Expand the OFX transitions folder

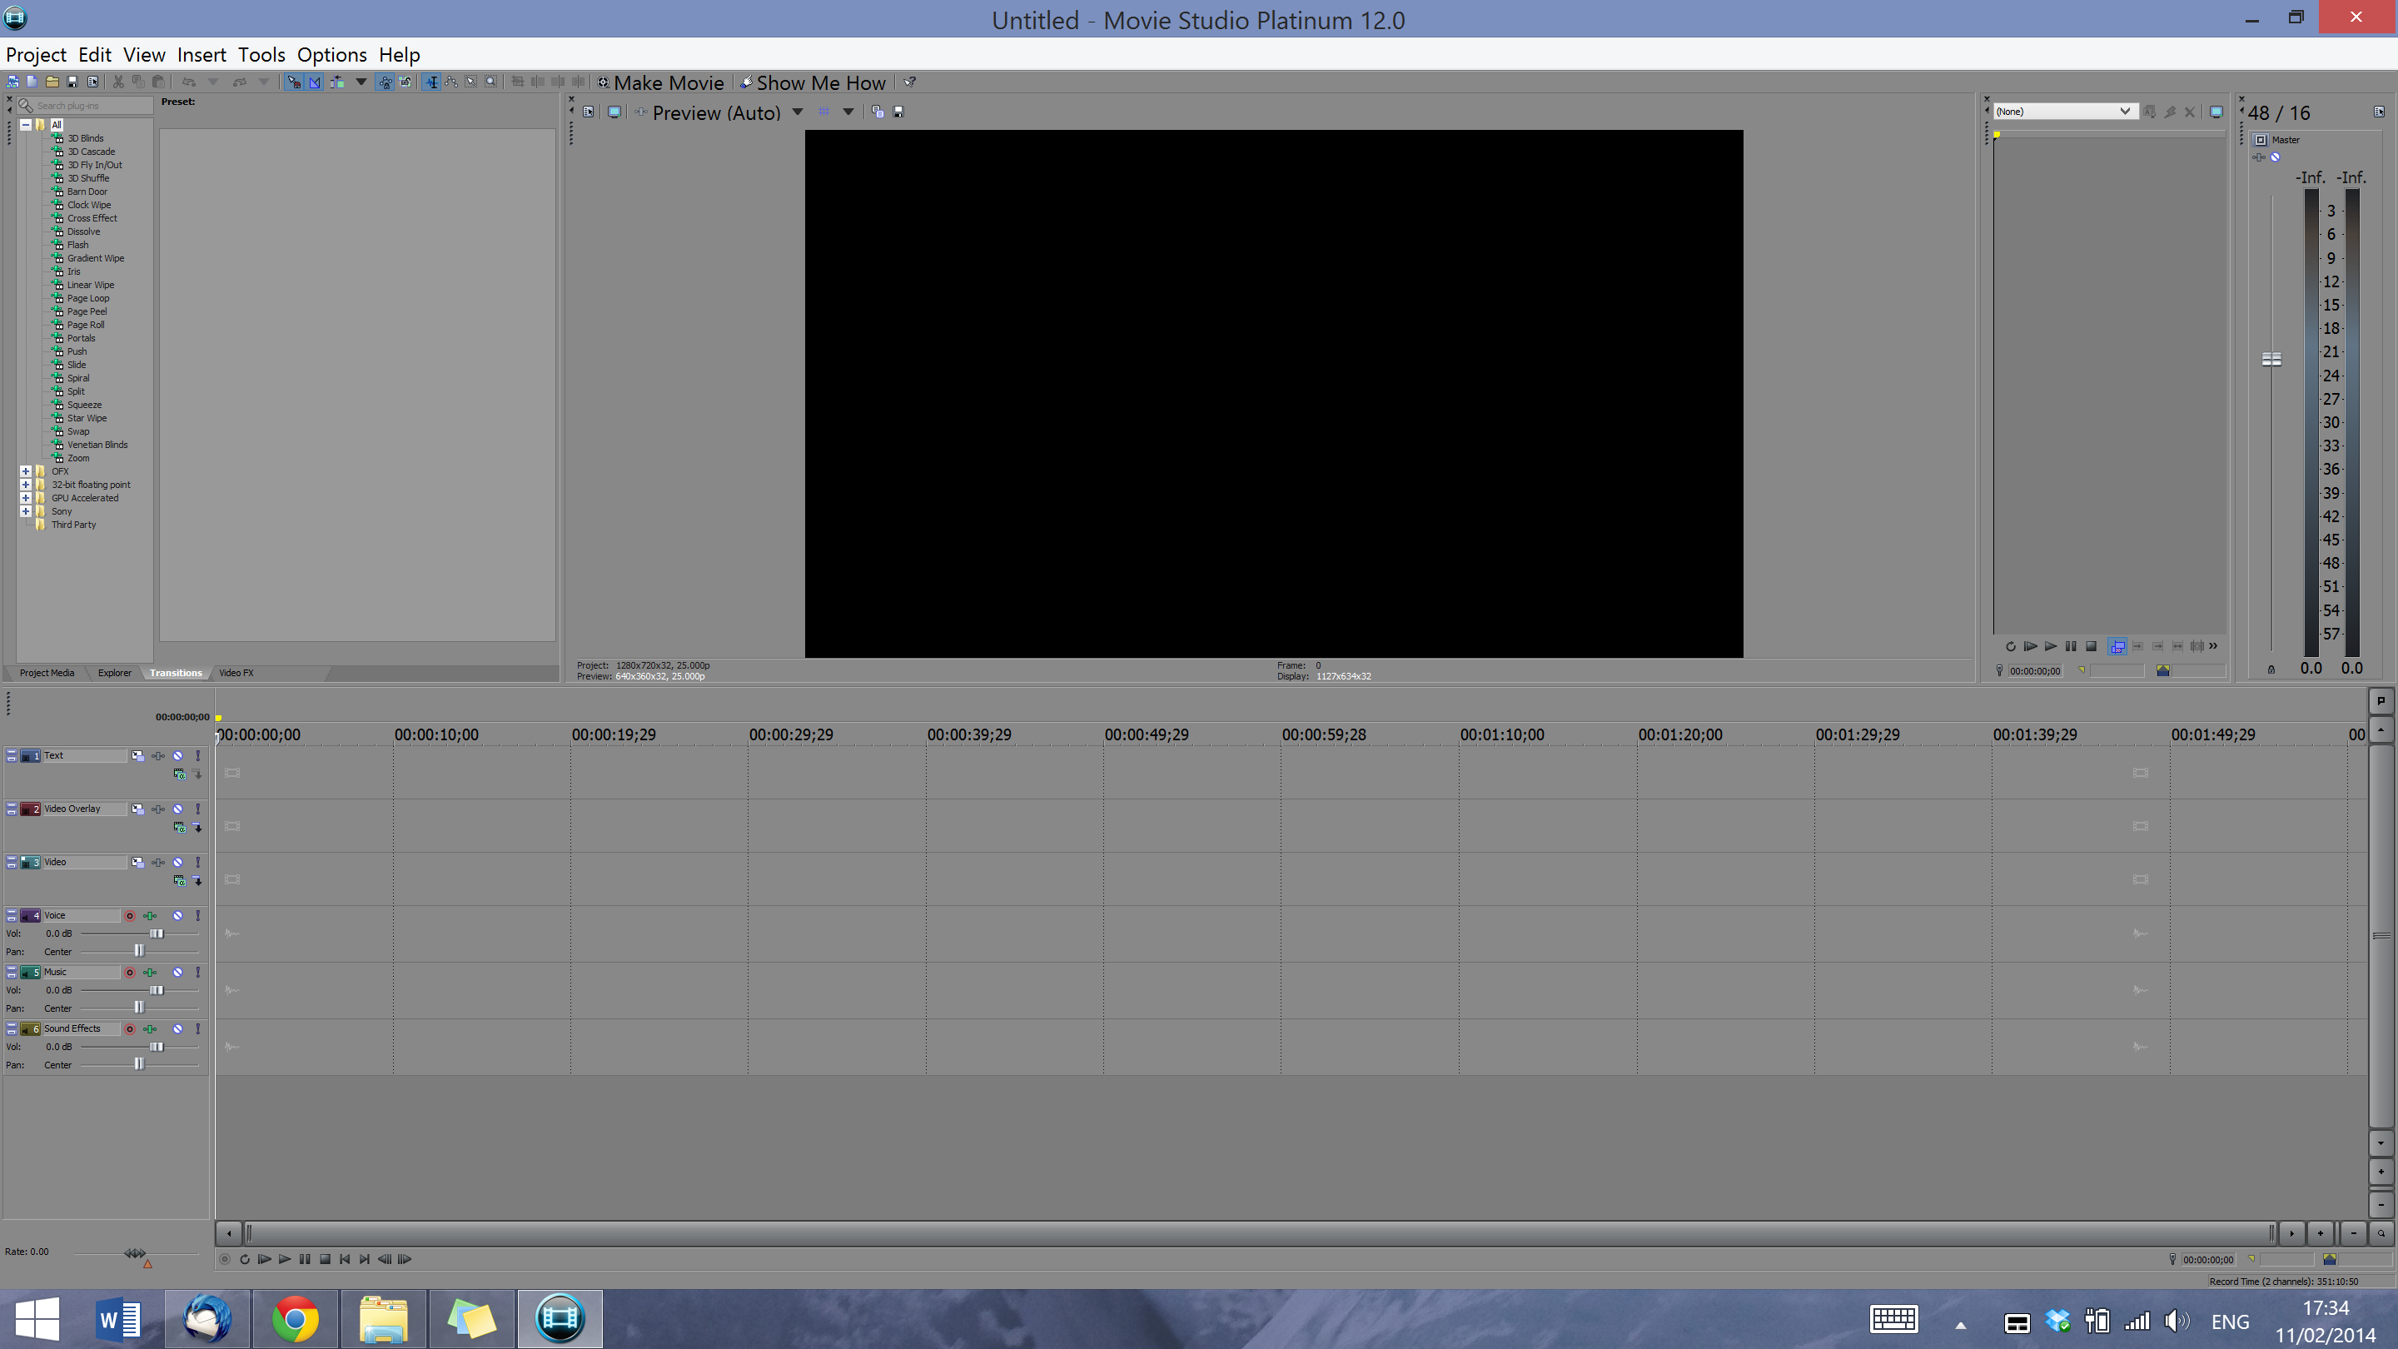tap(26, 471)
